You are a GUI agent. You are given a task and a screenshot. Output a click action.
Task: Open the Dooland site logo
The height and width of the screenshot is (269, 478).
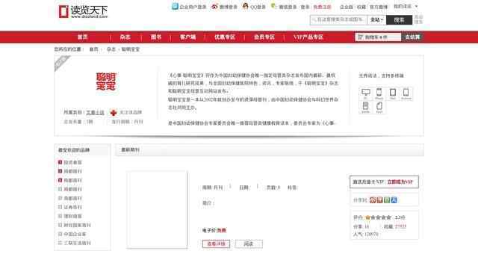(83, 12)
